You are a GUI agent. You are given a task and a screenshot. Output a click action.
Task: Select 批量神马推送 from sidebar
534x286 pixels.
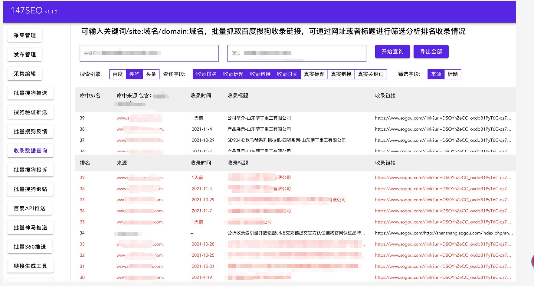pos(30,227)
